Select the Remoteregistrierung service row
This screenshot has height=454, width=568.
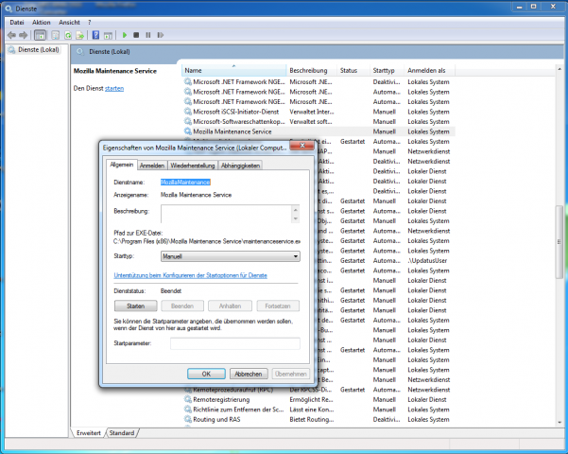pyautogui.click(x=318, y=399)
